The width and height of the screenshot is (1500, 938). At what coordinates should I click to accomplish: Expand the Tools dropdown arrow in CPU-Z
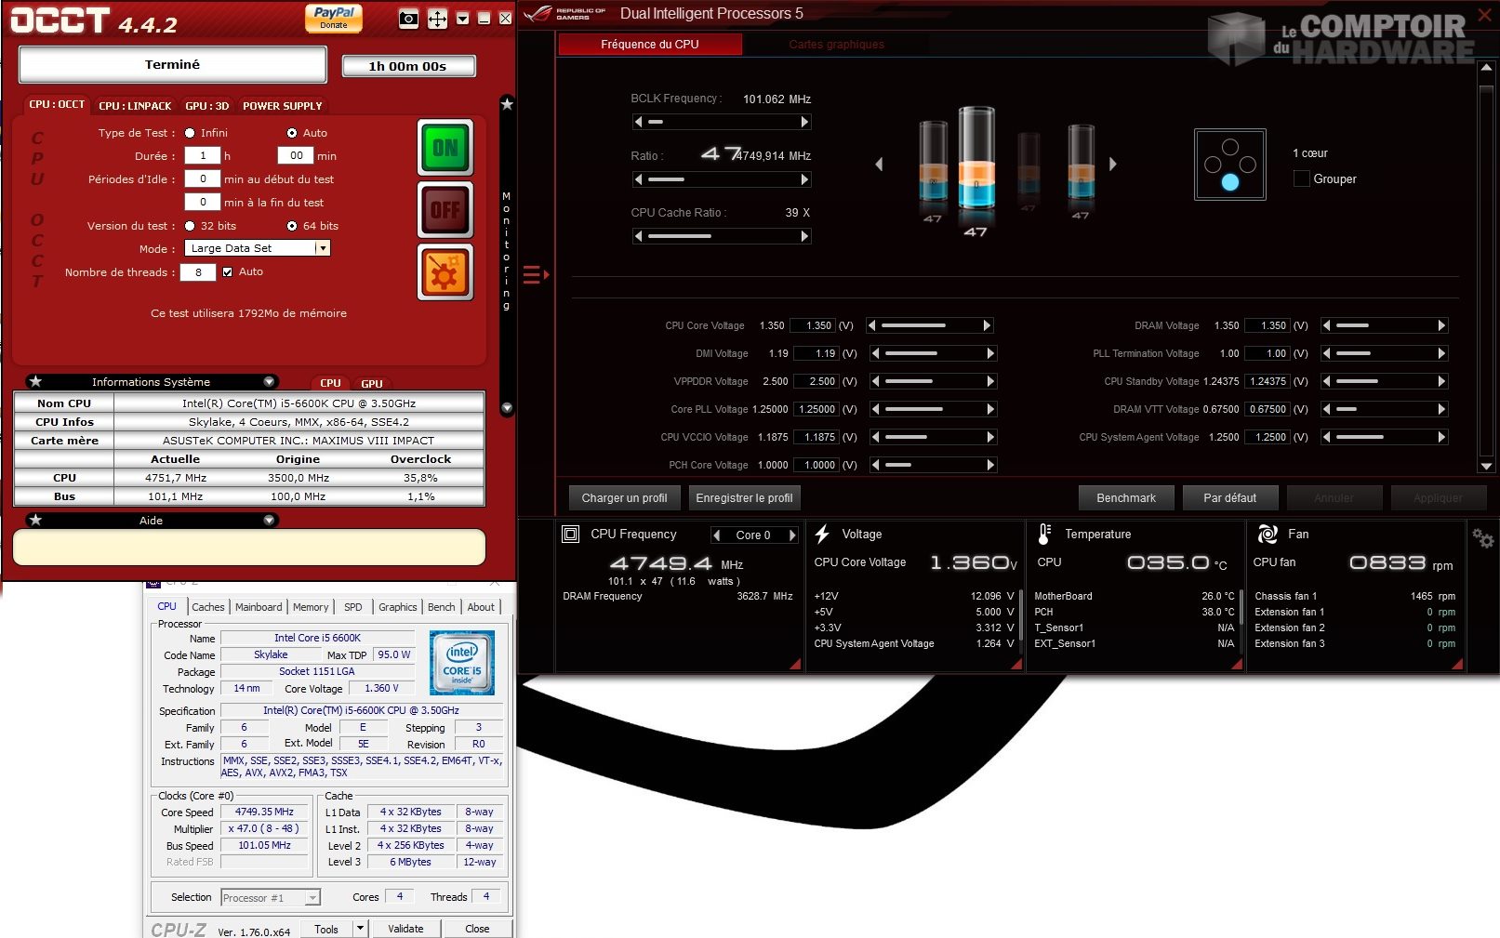pyautogui.click(x=360, y=929)
